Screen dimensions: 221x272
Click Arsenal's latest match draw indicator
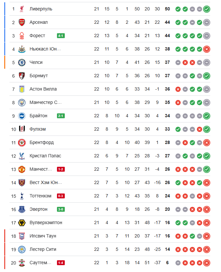click(x=207, y=22)
